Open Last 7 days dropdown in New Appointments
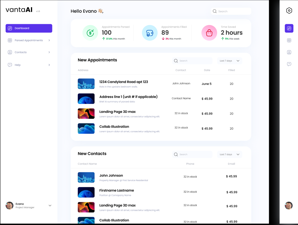 pos(229,61)
